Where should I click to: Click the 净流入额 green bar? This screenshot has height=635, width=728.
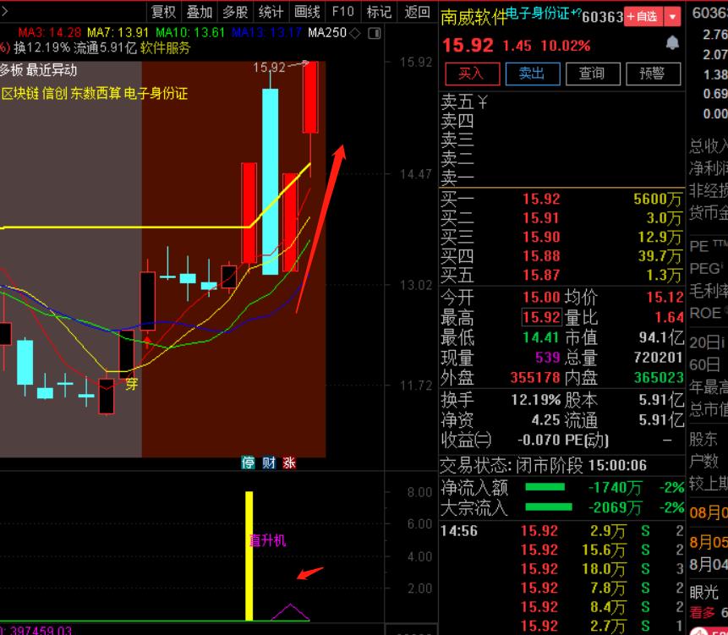click(x=545, y=487)
